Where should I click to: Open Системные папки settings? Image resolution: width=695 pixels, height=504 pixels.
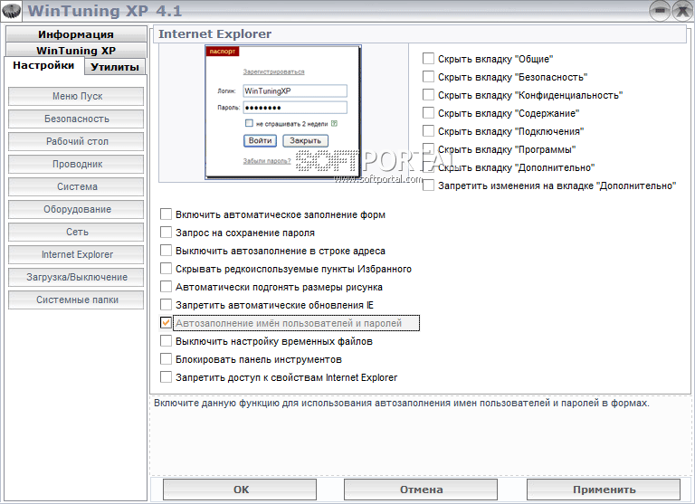tap(76, 300)
